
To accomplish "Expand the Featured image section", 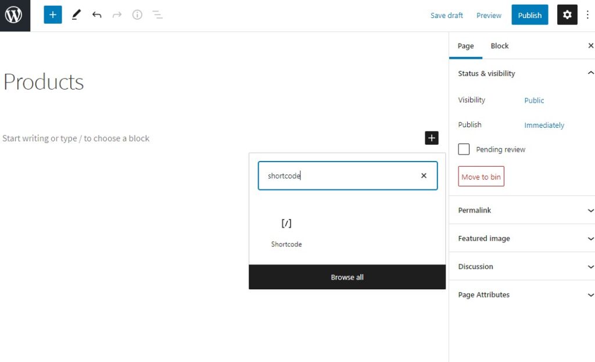I will [x=521, y=238].
